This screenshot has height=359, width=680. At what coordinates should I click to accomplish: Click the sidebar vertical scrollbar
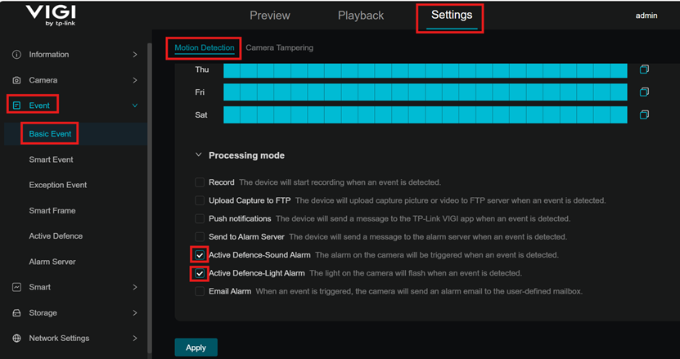tap(150, 197)
